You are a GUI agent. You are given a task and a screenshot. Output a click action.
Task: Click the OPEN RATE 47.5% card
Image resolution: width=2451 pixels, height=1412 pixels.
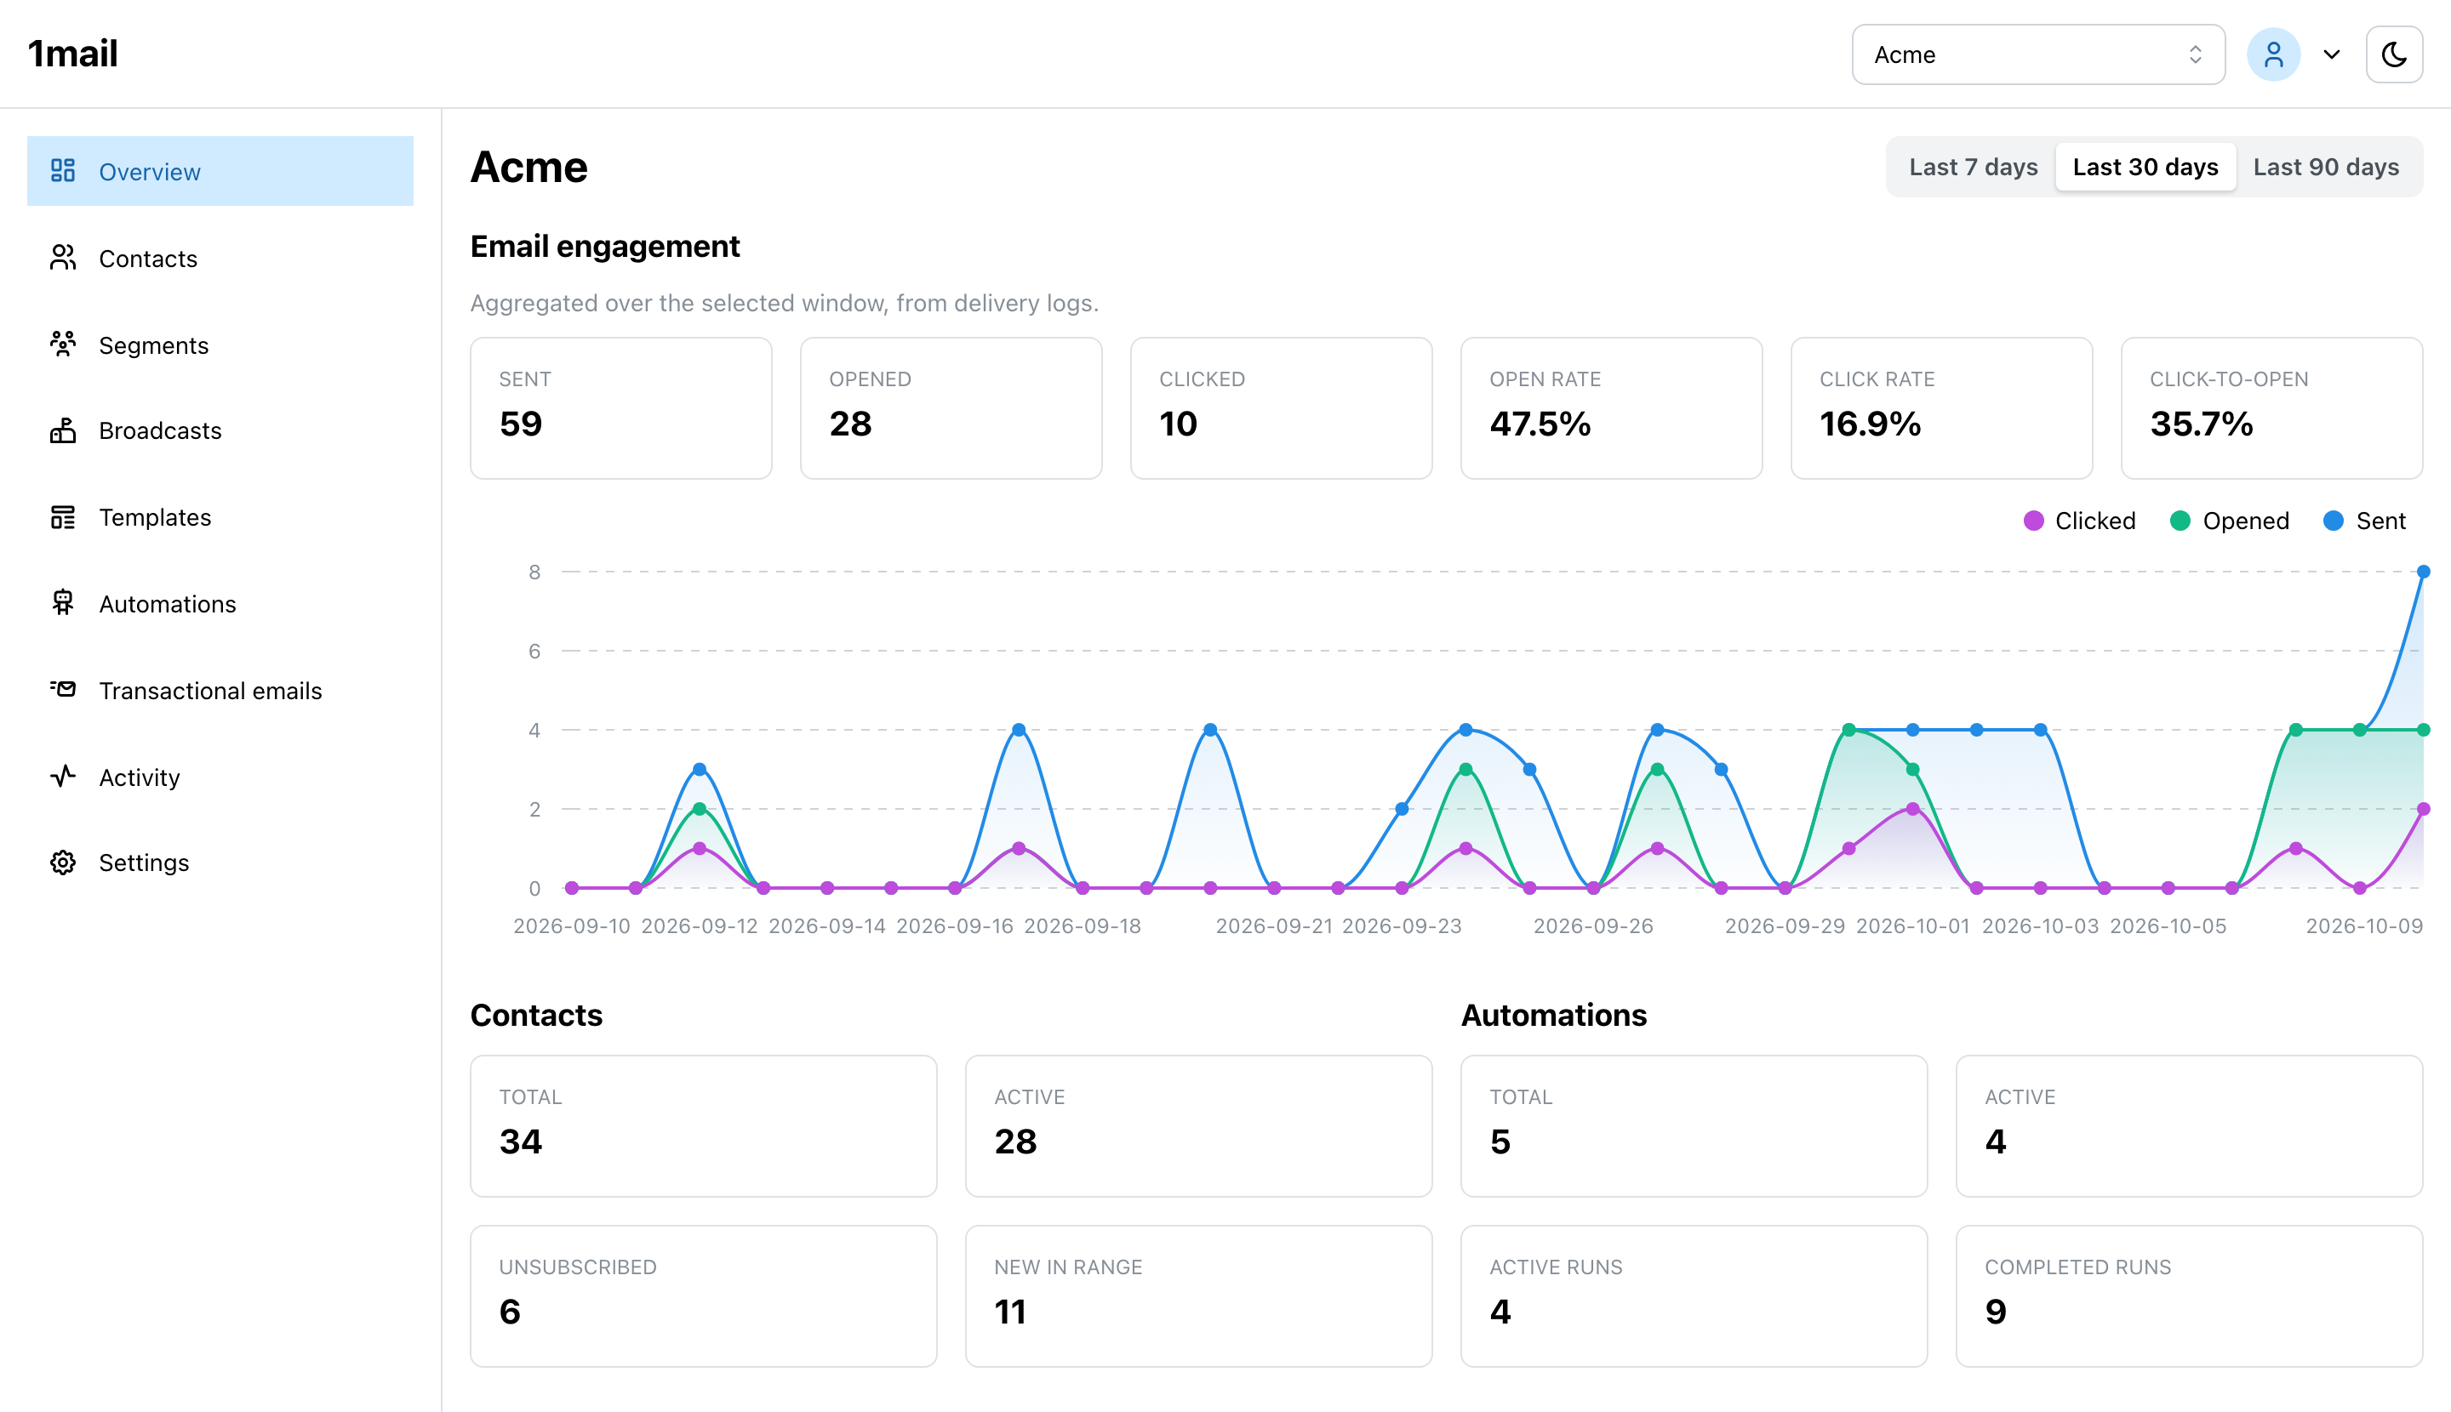pyautogui.click(x=1612, y=408)
